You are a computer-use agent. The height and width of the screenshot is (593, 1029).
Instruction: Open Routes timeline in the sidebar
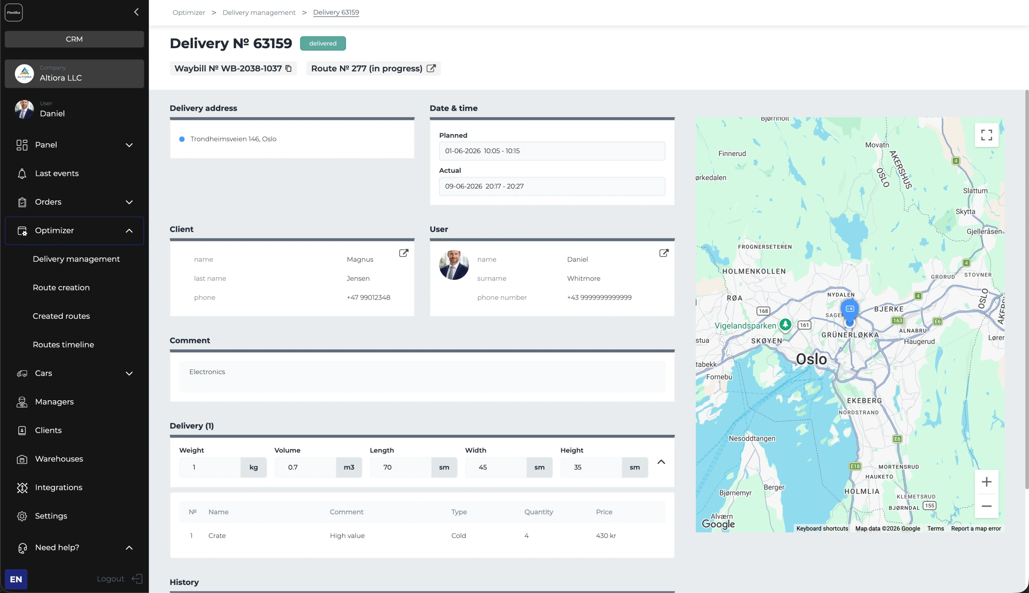point(63,344)
